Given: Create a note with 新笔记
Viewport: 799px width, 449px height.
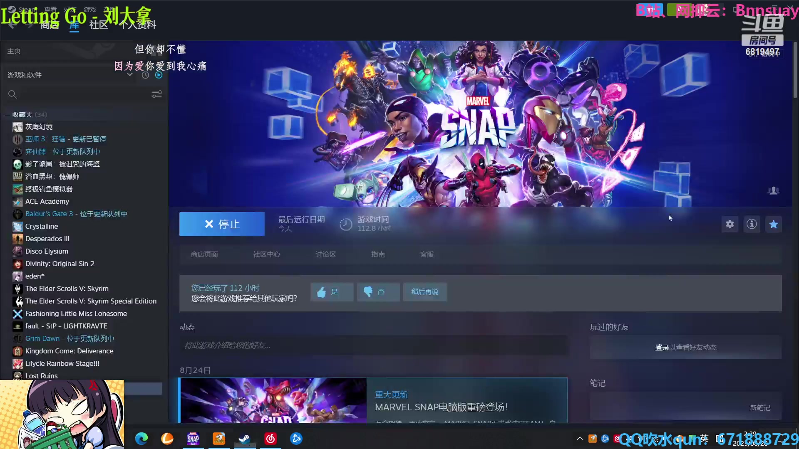Looking at the screenshot, I should click(x=760, y=408).
